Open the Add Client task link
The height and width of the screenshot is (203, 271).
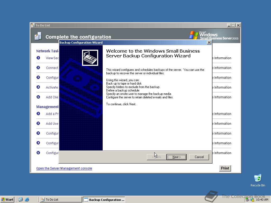pos(52,97)
